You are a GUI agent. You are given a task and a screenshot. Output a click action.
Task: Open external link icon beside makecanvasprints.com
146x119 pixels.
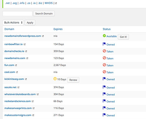click(x=34, y=108)
